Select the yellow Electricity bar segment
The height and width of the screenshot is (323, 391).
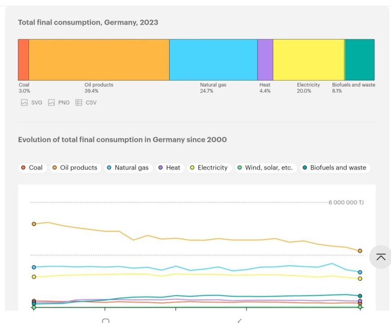(x=308, y=60)
